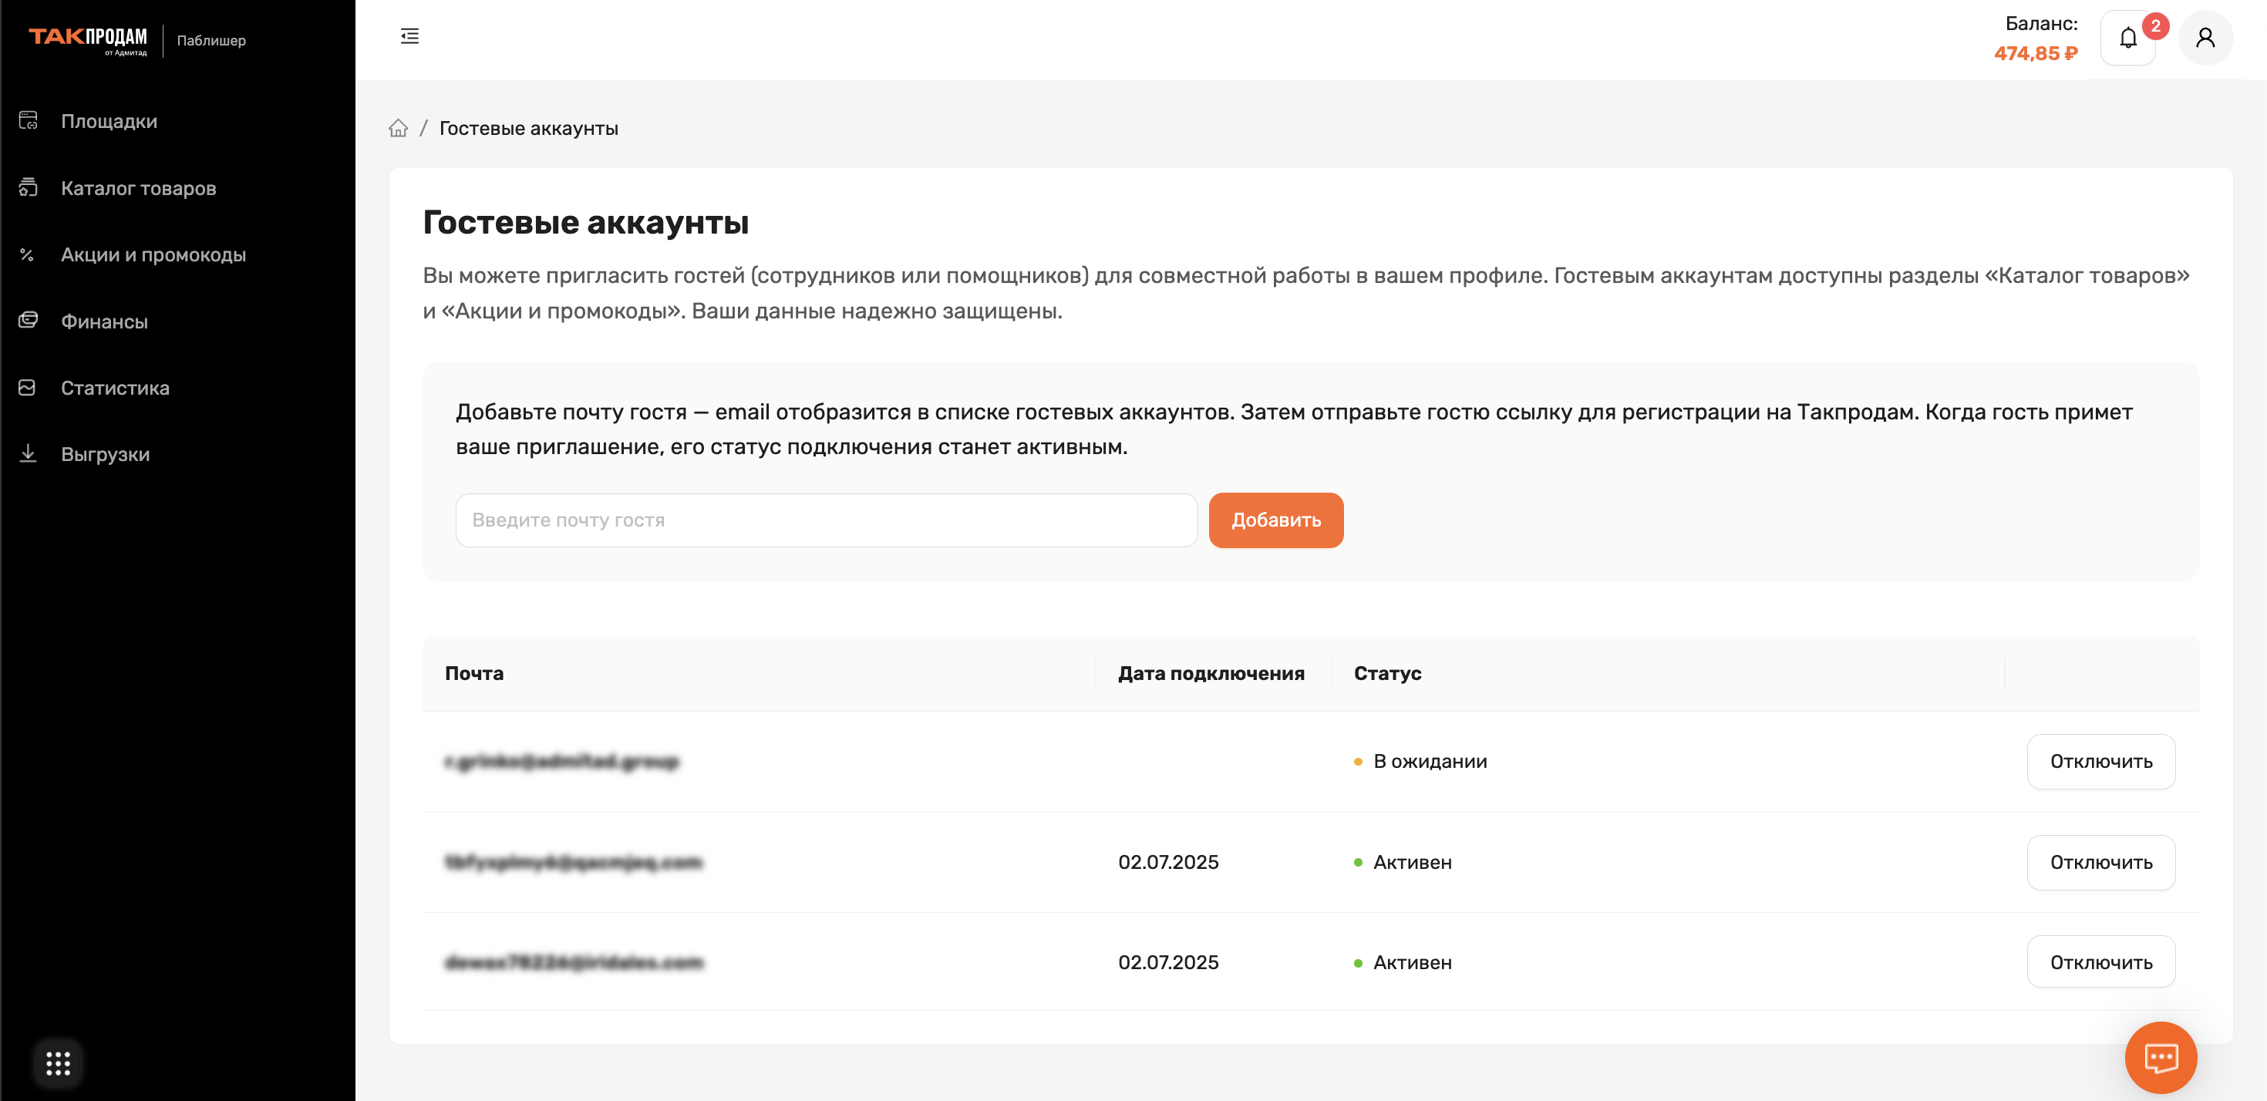The height and width of the screenshot is (1101, 2267).
Task: Go to the Статистика section
Action: [116, 387]
